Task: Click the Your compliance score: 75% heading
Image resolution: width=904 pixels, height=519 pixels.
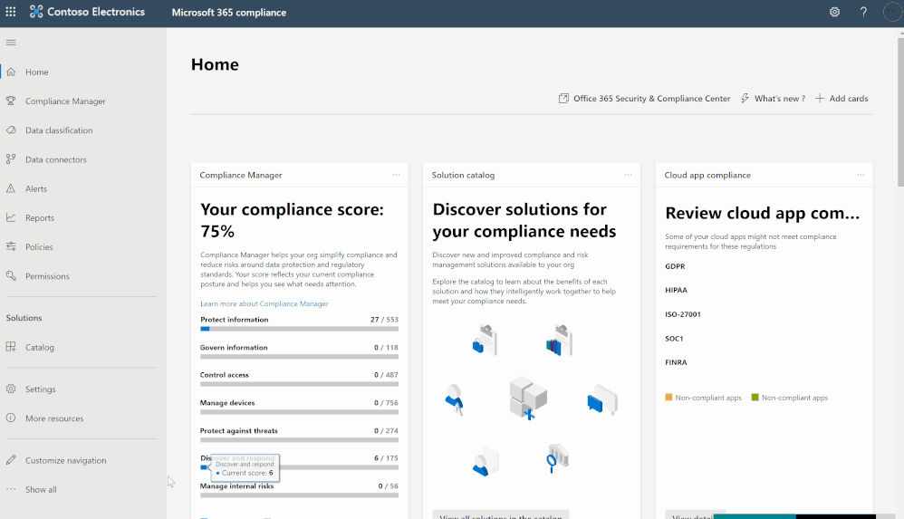Action: (292, 220)
